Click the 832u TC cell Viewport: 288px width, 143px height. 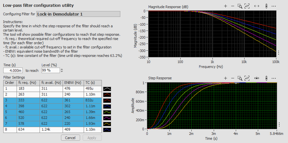click(92, 100)
